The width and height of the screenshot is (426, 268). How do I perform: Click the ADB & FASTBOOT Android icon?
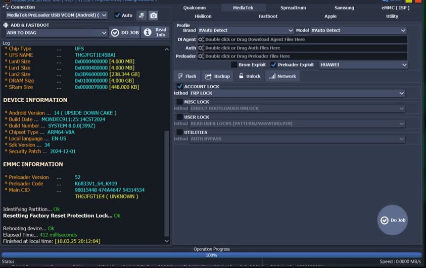(x=6, y=25)
